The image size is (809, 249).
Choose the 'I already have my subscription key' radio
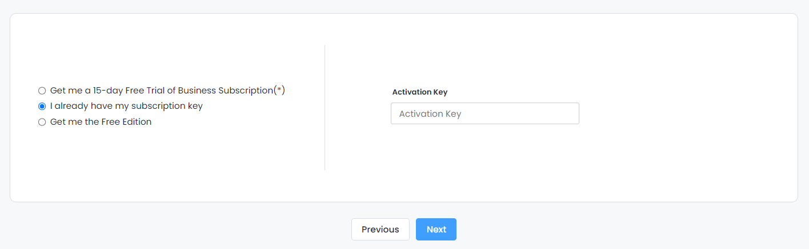42,106
